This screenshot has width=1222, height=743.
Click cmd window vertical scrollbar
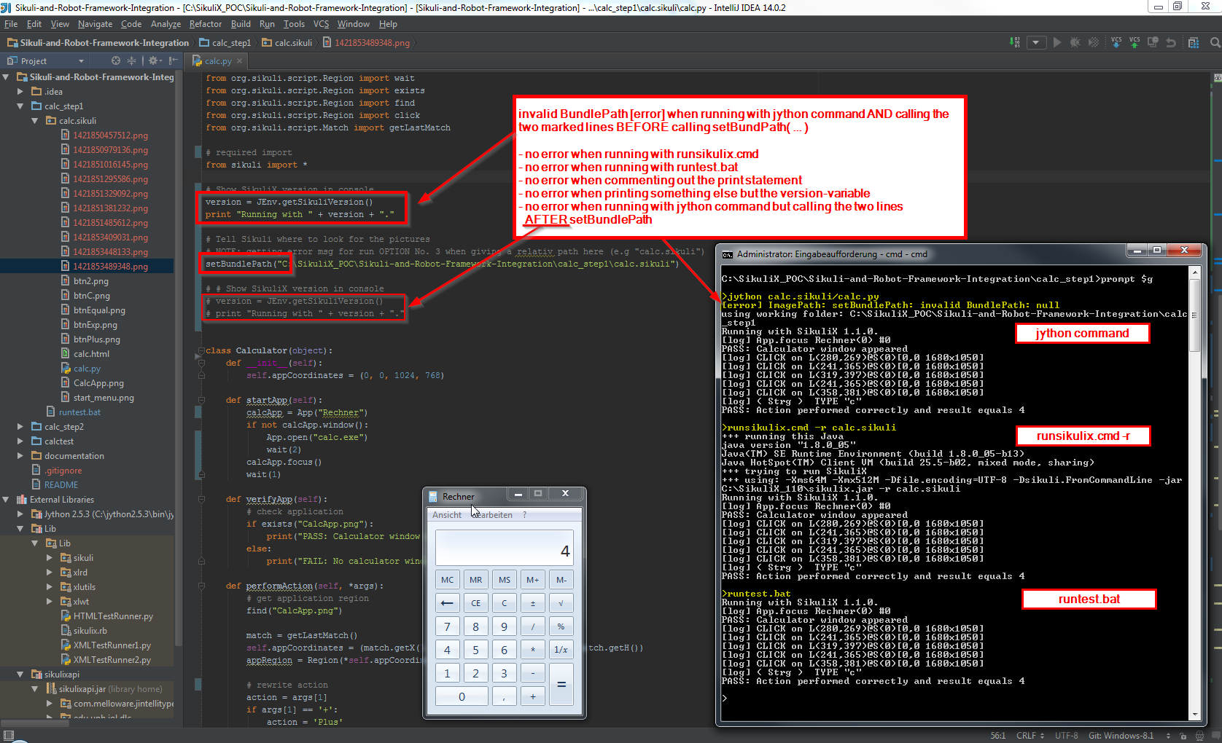[1194, 492]
